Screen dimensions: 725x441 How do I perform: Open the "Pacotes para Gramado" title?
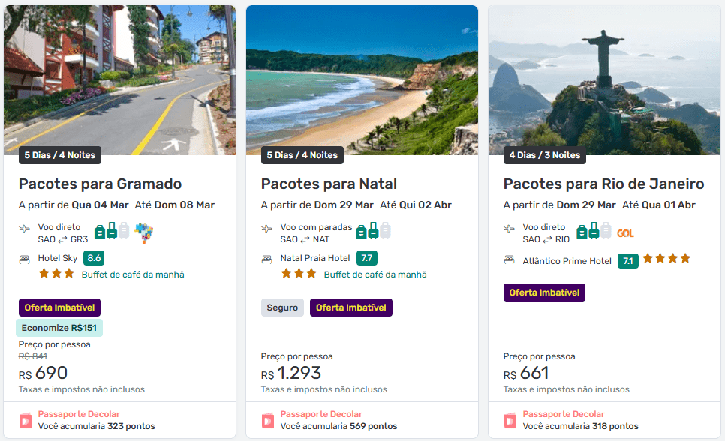100,184
